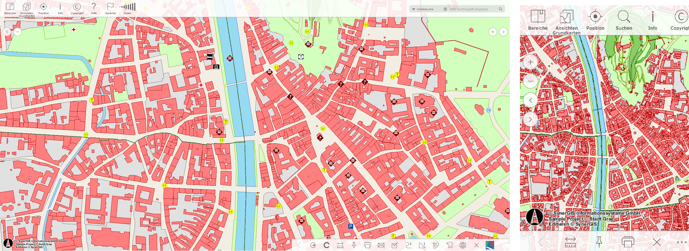The height and width of the screenshot is (251, 689).
Task: Clear the search field with the X icon
Action: point(445,9)
